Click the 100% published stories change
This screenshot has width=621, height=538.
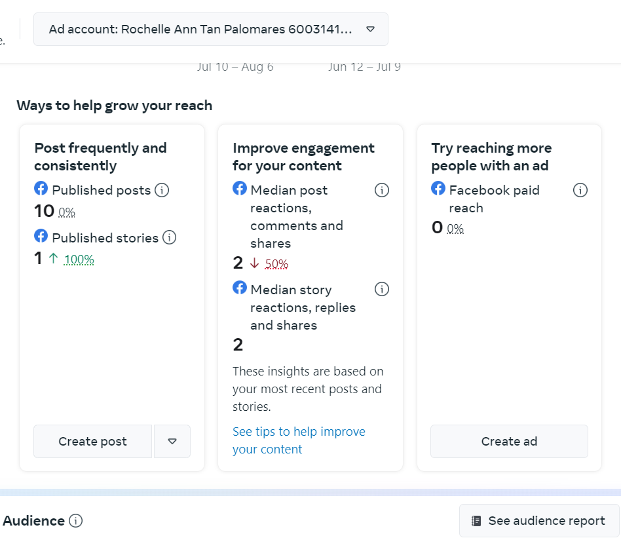point(79,259)
